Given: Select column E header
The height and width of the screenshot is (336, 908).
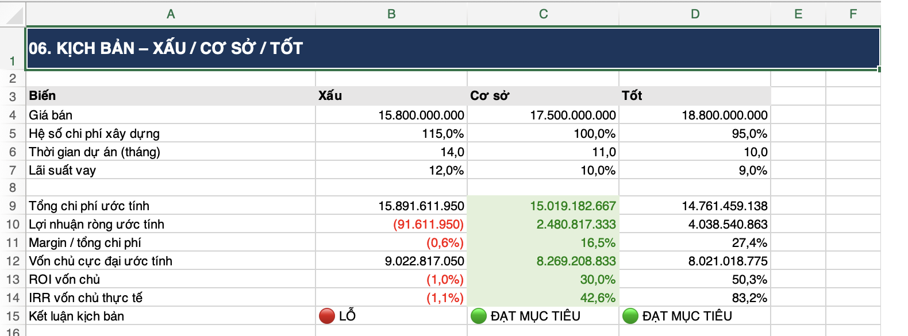Looking at the screenshot, I should click(798, 14).
